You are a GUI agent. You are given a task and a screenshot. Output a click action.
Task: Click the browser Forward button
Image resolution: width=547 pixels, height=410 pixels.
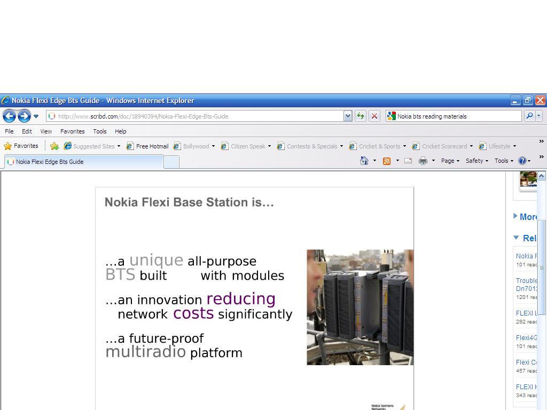click(x=24, y=116)
